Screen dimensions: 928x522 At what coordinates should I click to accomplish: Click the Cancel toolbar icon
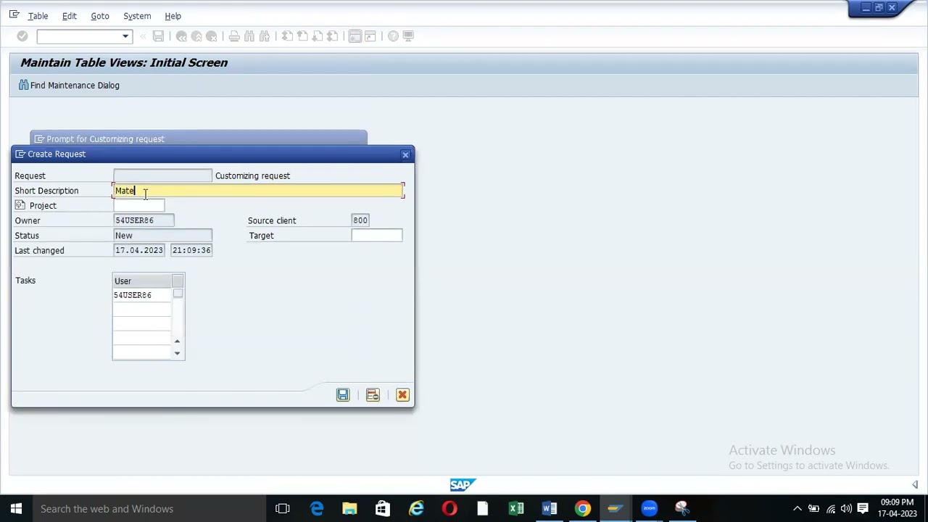[212, 36]
